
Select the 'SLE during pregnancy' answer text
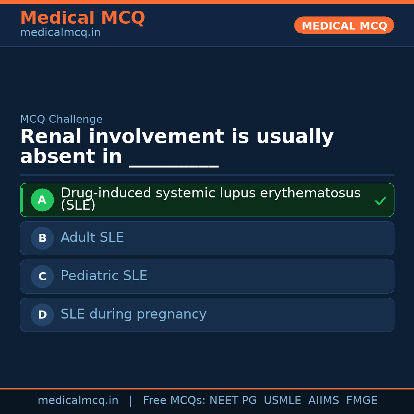coord(133,314)
